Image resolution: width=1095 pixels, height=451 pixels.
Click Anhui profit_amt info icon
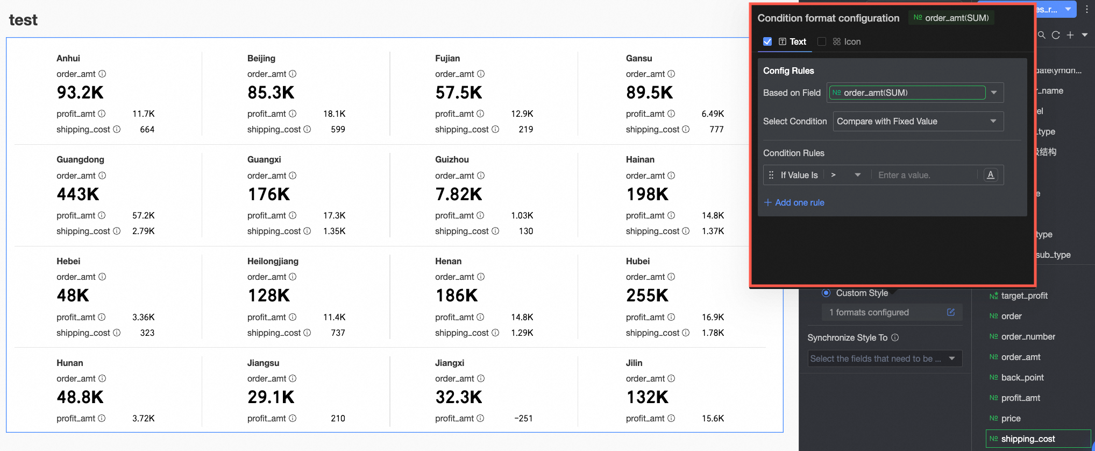click(x=102, y=114)
